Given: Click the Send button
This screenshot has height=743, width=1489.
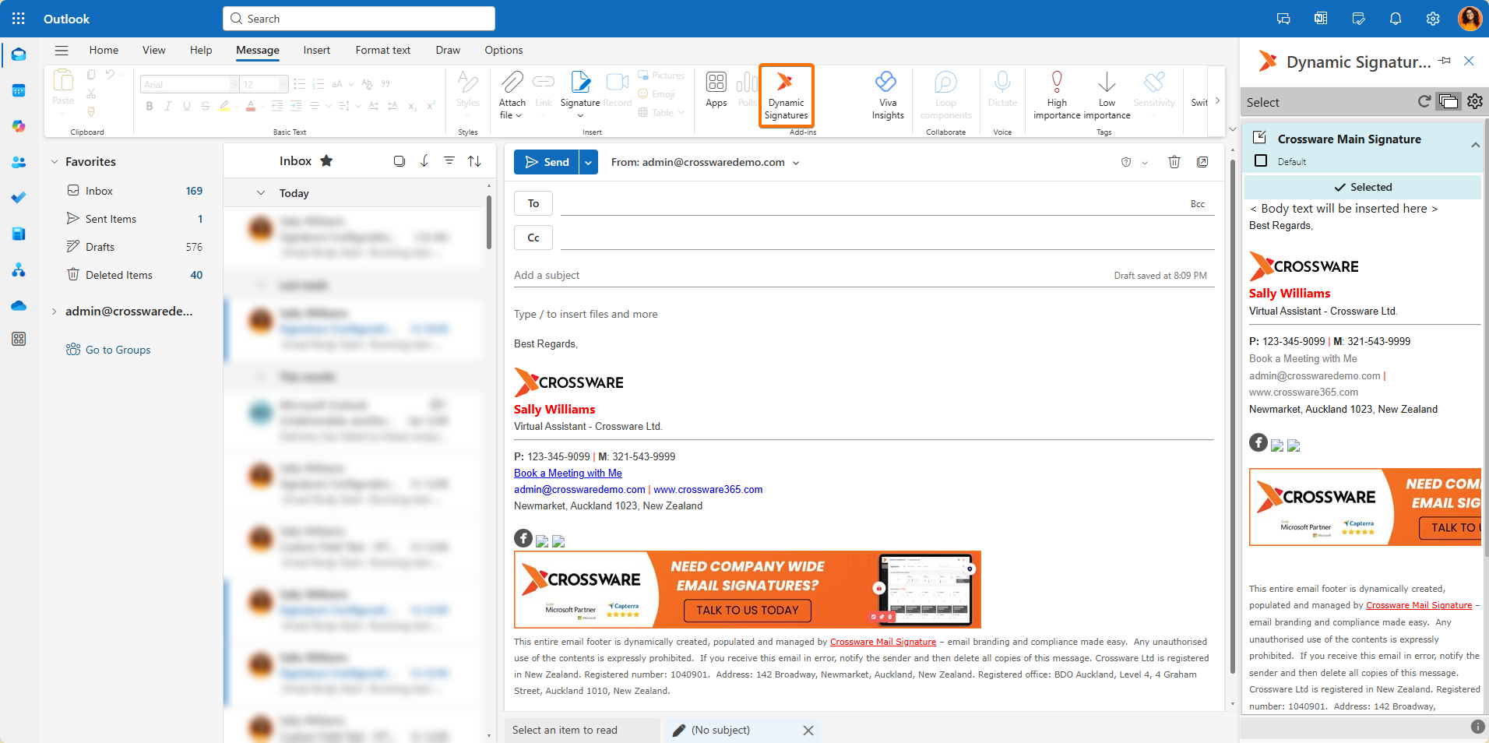Looking at the screenshot, I should click(x=547, y=162).
